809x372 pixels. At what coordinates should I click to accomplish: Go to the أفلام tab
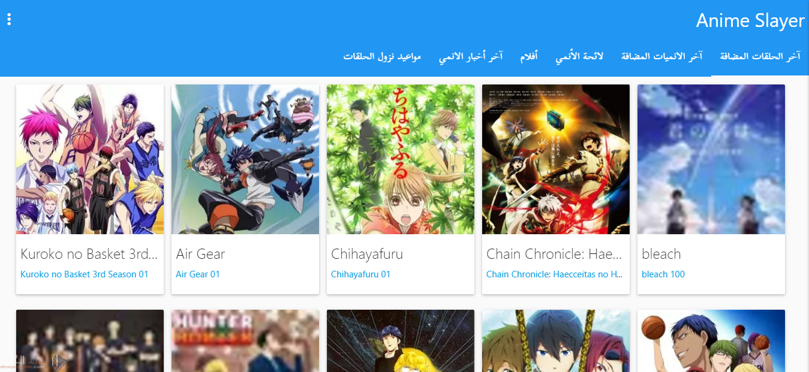click(x=528, y=57)
